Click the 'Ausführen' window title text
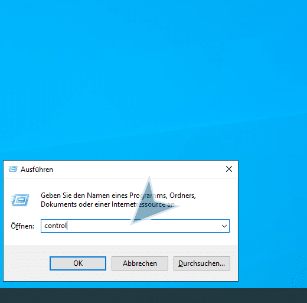 (37, 170)
